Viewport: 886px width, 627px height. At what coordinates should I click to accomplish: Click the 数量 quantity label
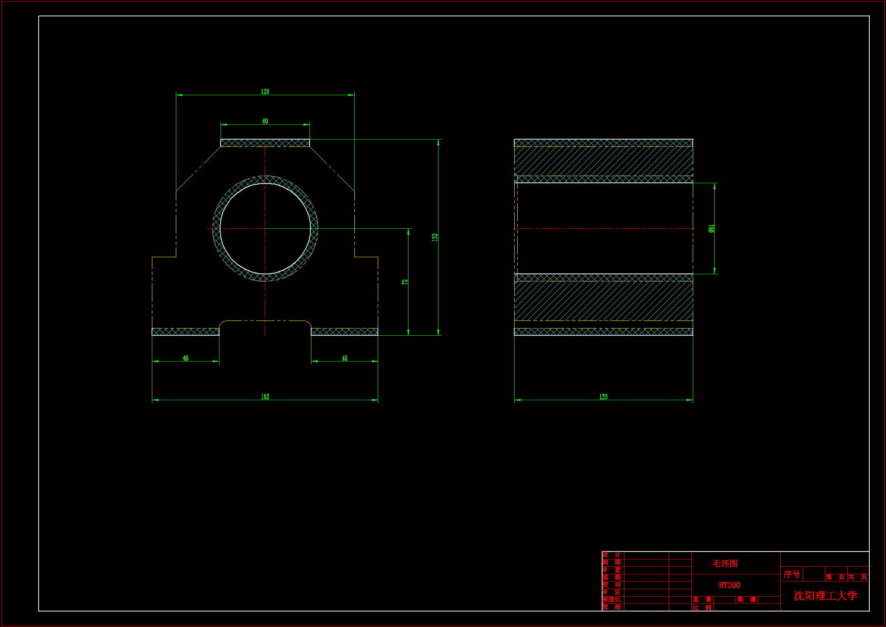point(746,600)
